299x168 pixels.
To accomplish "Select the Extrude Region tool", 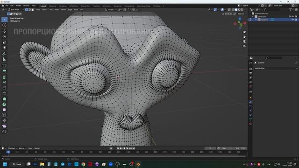I will click(x=4, y=71).
